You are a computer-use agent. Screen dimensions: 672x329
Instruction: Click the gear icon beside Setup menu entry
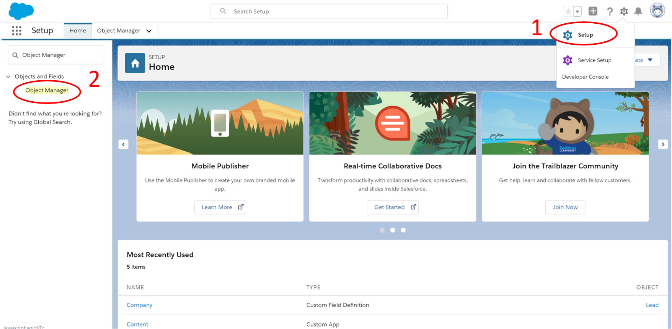pyautogui.click(x=568, y=35)
